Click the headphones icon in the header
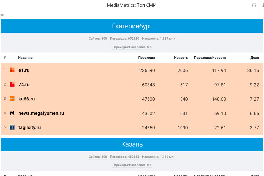Viewport: 264px width, 176px height. (x=254, y=5)
